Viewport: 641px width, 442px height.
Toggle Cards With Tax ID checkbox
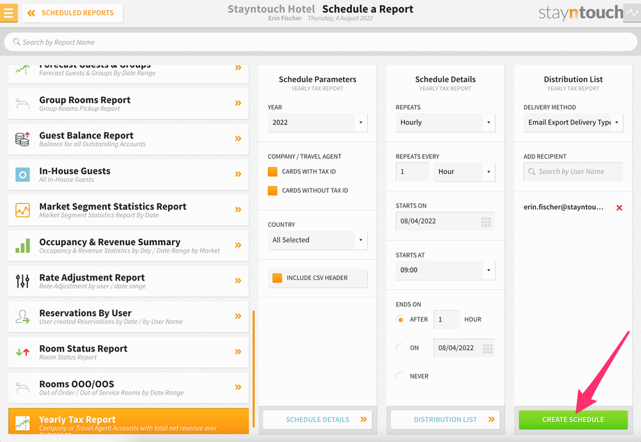coord(272,171)
